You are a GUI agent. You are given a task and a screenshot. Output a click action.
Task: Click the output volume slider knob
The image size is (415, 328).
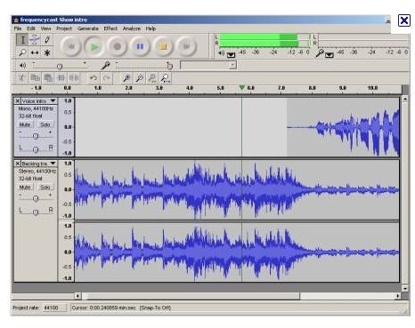(x=60, y=67)
